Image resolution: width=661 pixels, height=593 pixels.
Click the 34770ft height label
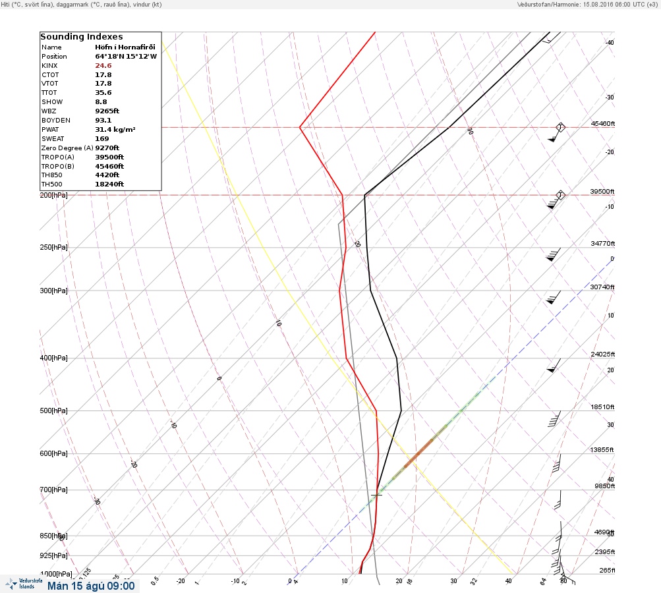(603, 244)
